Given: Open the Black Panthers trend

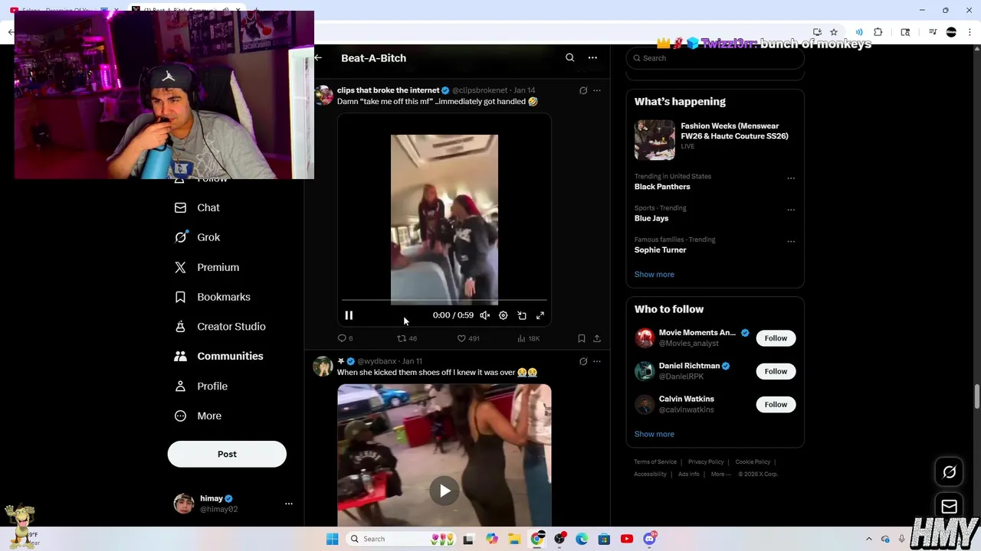Looking at the screenshot, I should (x=662, y=187).
